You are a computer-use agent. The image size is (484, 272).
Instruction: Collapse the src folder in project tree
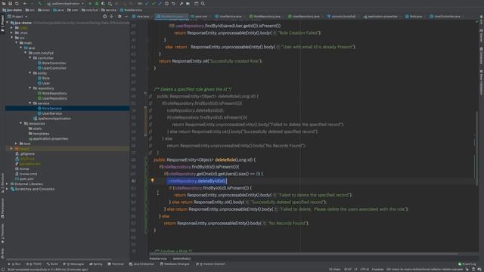point(12,38)
